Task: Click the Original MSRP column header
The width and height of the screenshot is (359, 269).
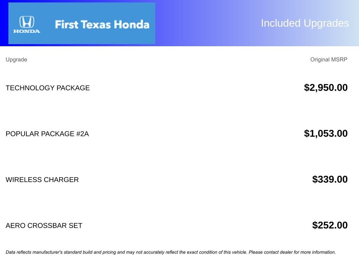Action: click(328, 60)
